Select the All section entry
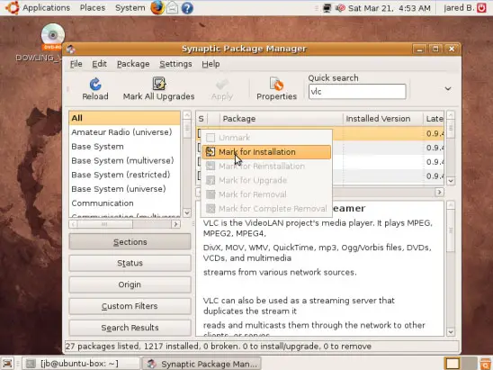493x370 pixels. [124, 118]
